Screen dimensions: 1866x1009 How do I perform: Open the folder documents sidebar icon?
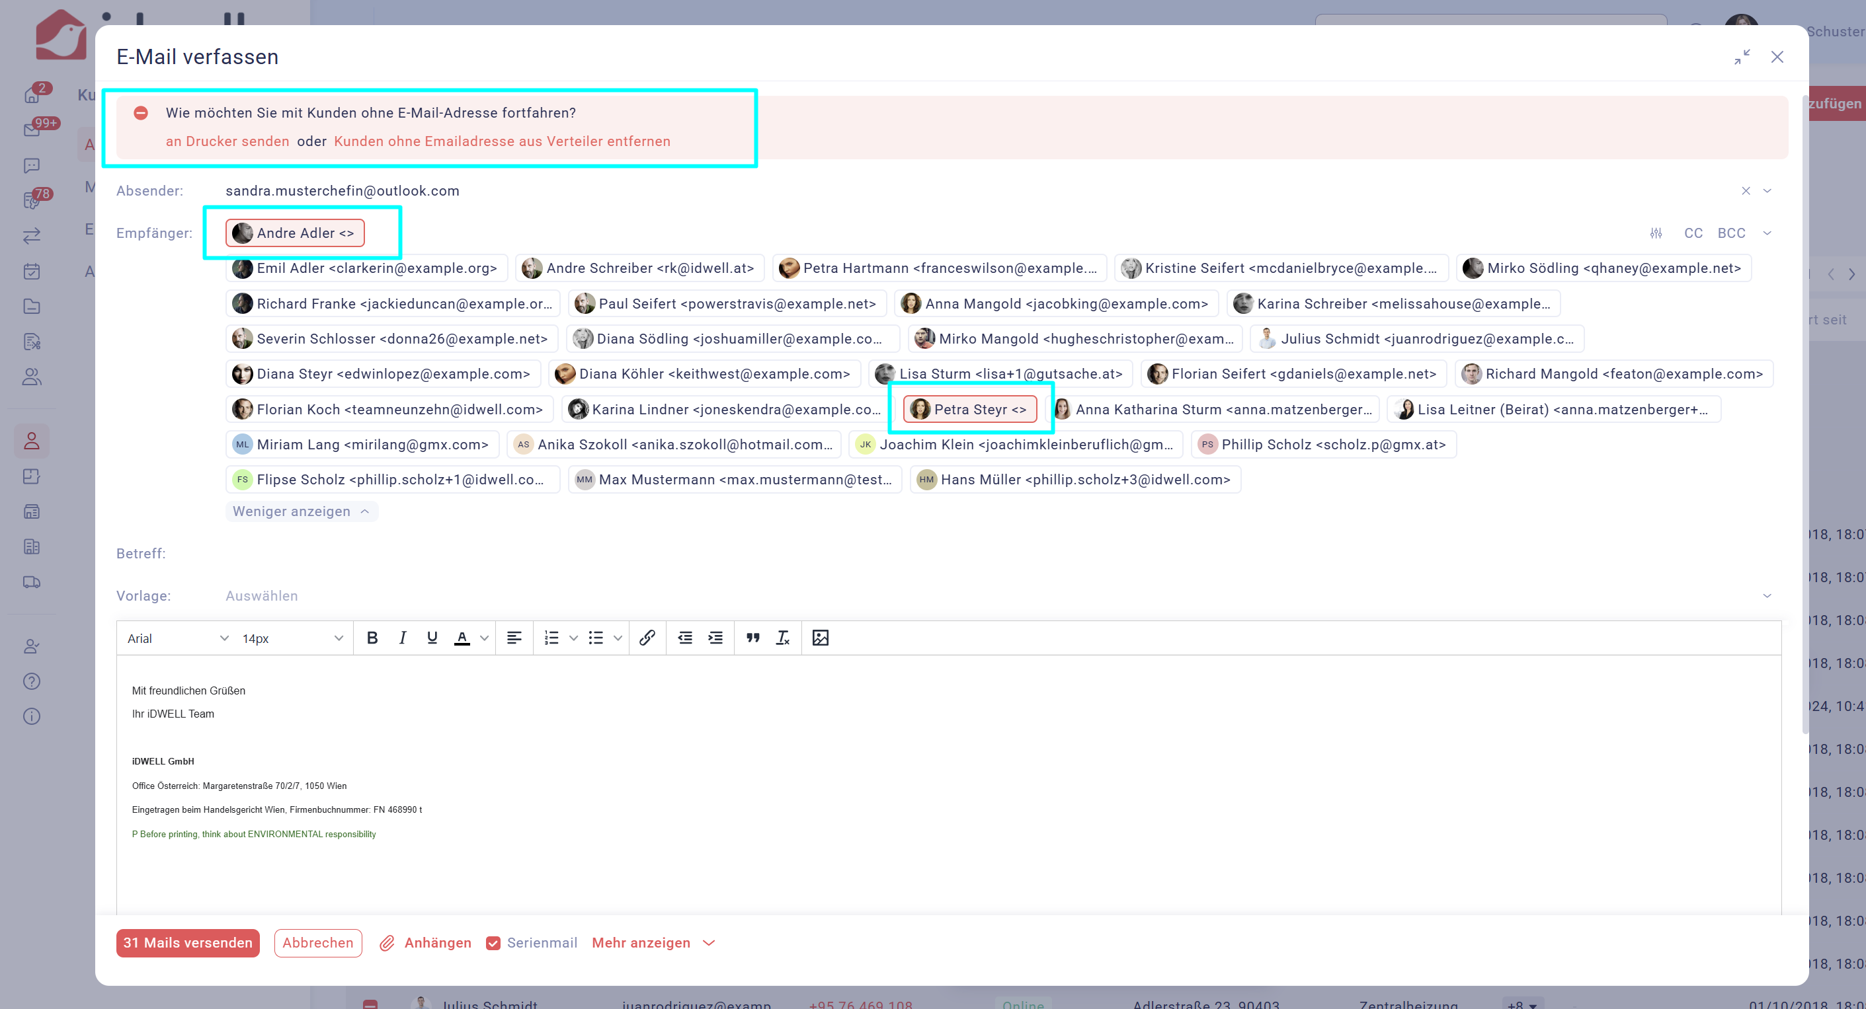pos(32,306)
